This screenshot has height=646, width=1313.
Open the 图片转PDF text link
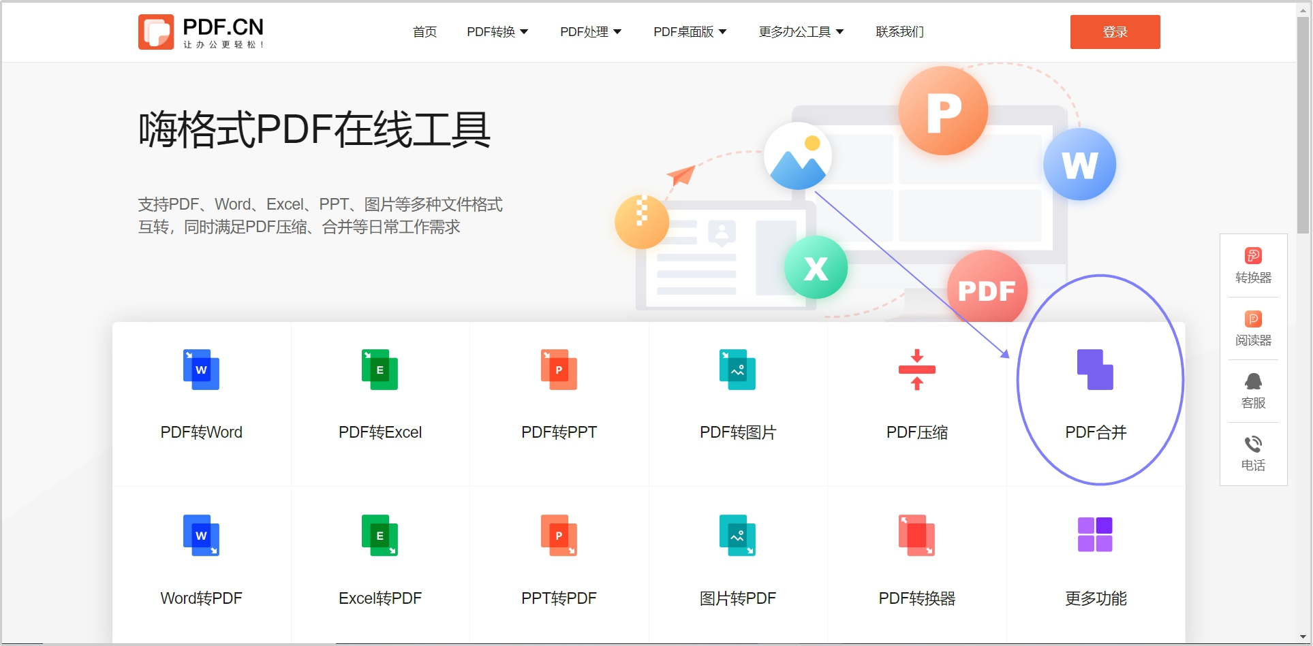point(738,598)
